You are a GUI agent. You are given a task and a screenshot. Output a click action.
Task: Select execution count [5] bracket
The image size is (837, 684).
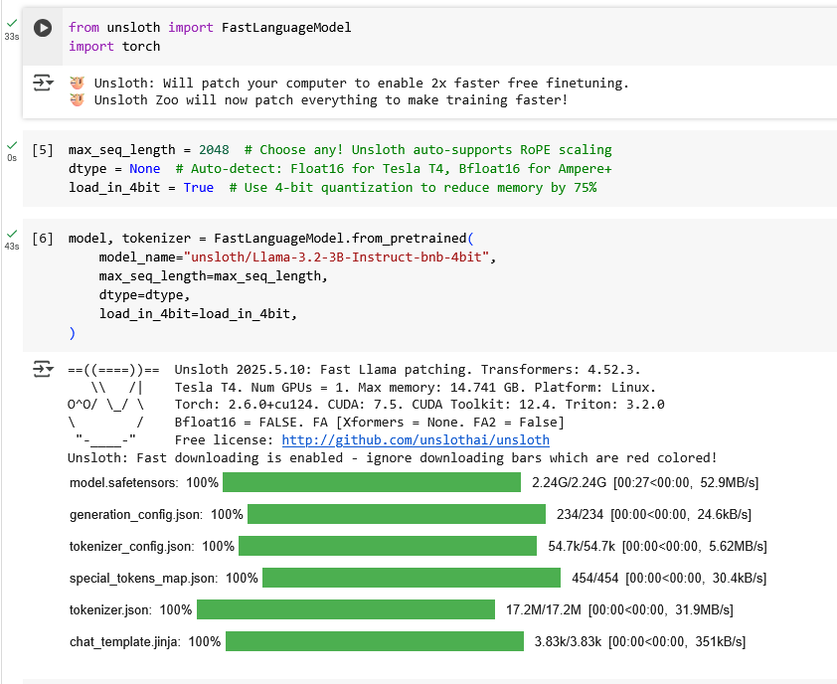tap(43, 149)
